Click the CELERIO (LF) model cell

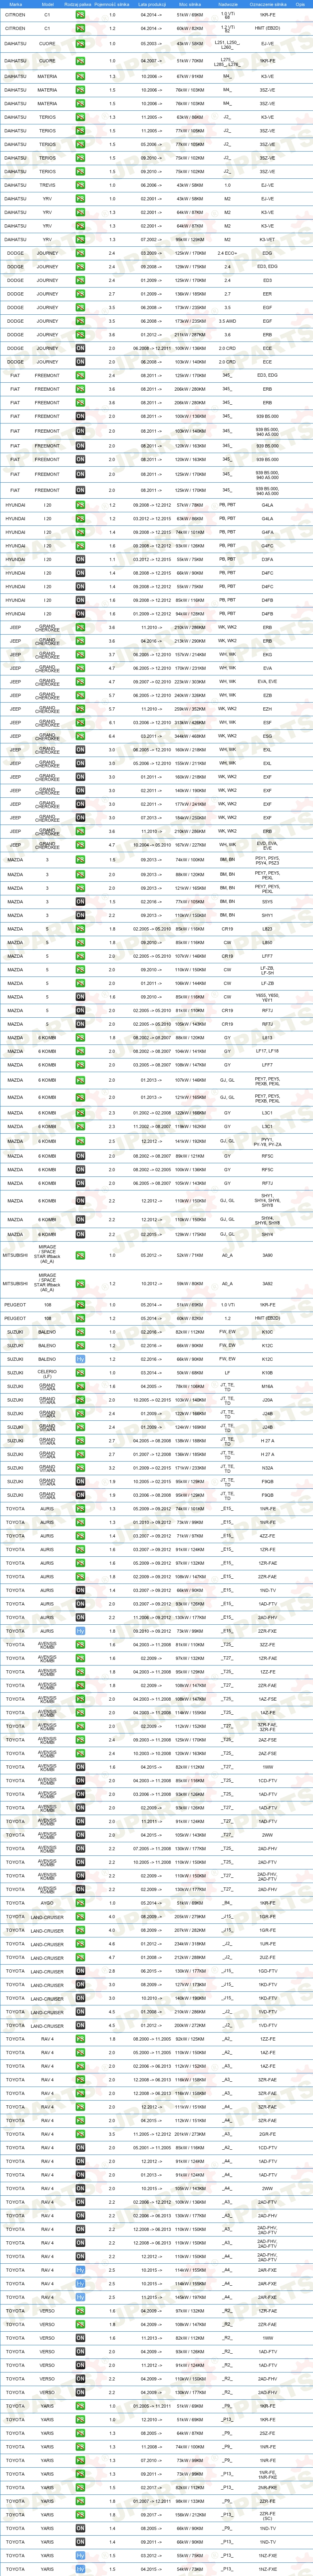click(x=47, y=1373)
